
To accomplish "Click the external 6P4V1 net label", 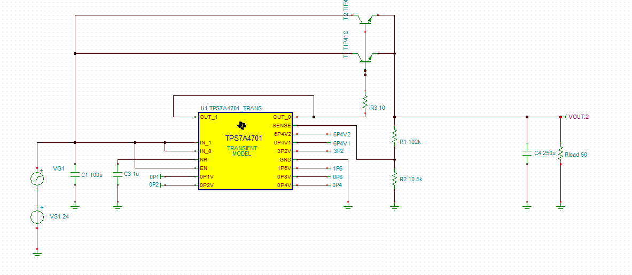I will [342, 143].
